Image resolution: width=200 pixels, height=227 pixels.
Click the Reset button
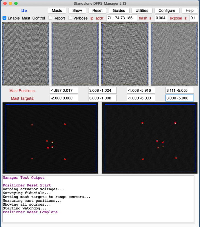(x=98, y=11)
